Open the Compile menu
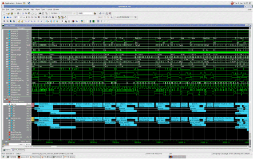 19,10
